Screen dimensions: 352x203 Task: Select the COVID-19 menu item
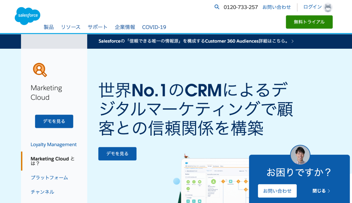point(154,27)
